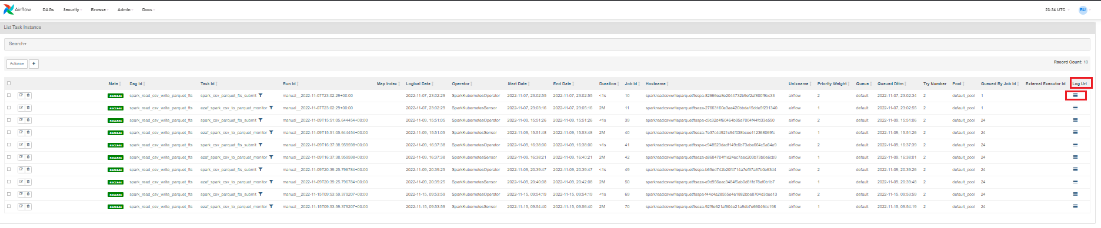Sort table by the Queued Dttm column
This screenshot has height=228, width=1101.
coord(892,83)
